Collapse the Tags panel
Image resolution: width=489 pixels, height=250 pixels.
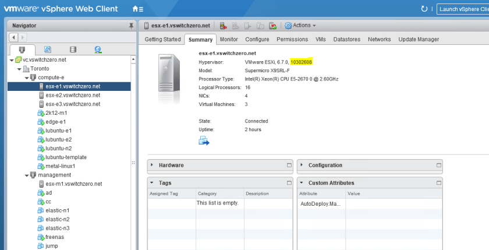[153, 183]
